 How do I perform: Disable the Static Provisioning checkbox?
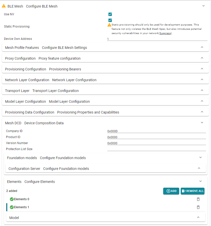[110, 20]
